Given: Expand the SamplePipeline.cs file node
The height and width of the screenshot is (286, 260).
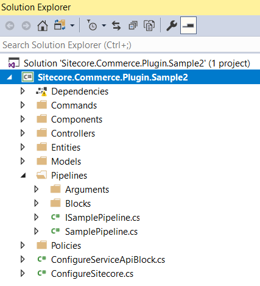Looking at the screenshot, I should (37, 231).
